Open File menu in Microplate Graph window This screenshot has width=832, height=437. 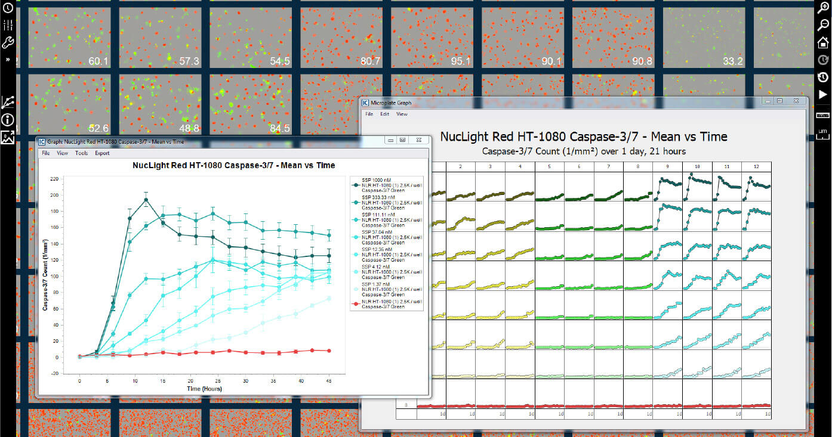[x=369, y=114]
